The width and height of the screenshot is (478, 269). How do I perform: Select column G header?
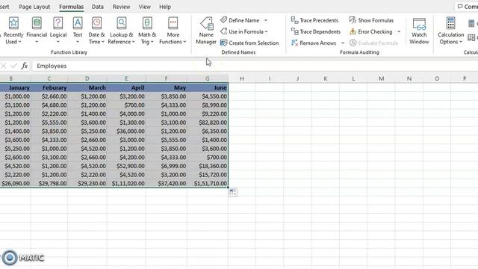(208, 78)
